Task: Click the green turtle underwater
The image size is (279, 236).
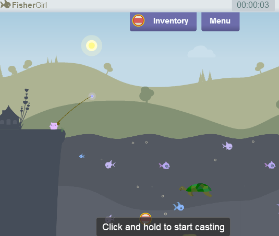Action: tap(196, 190)
